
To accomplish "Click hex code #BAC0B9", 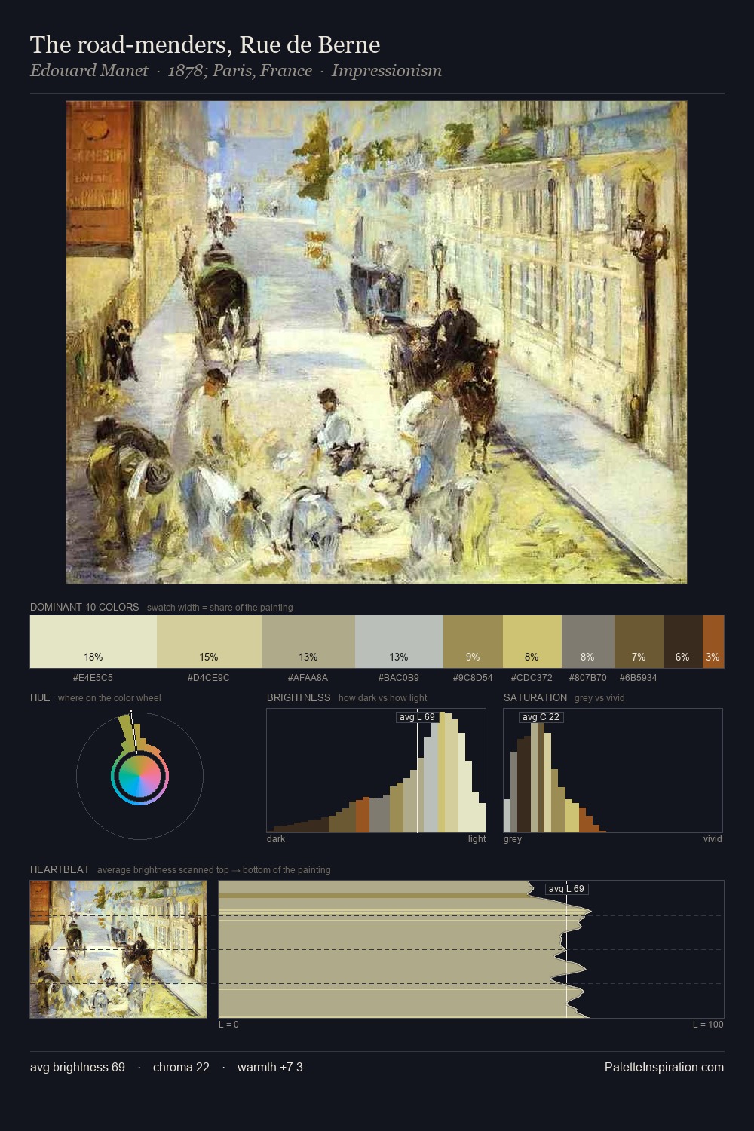I will tap(399, 678).
